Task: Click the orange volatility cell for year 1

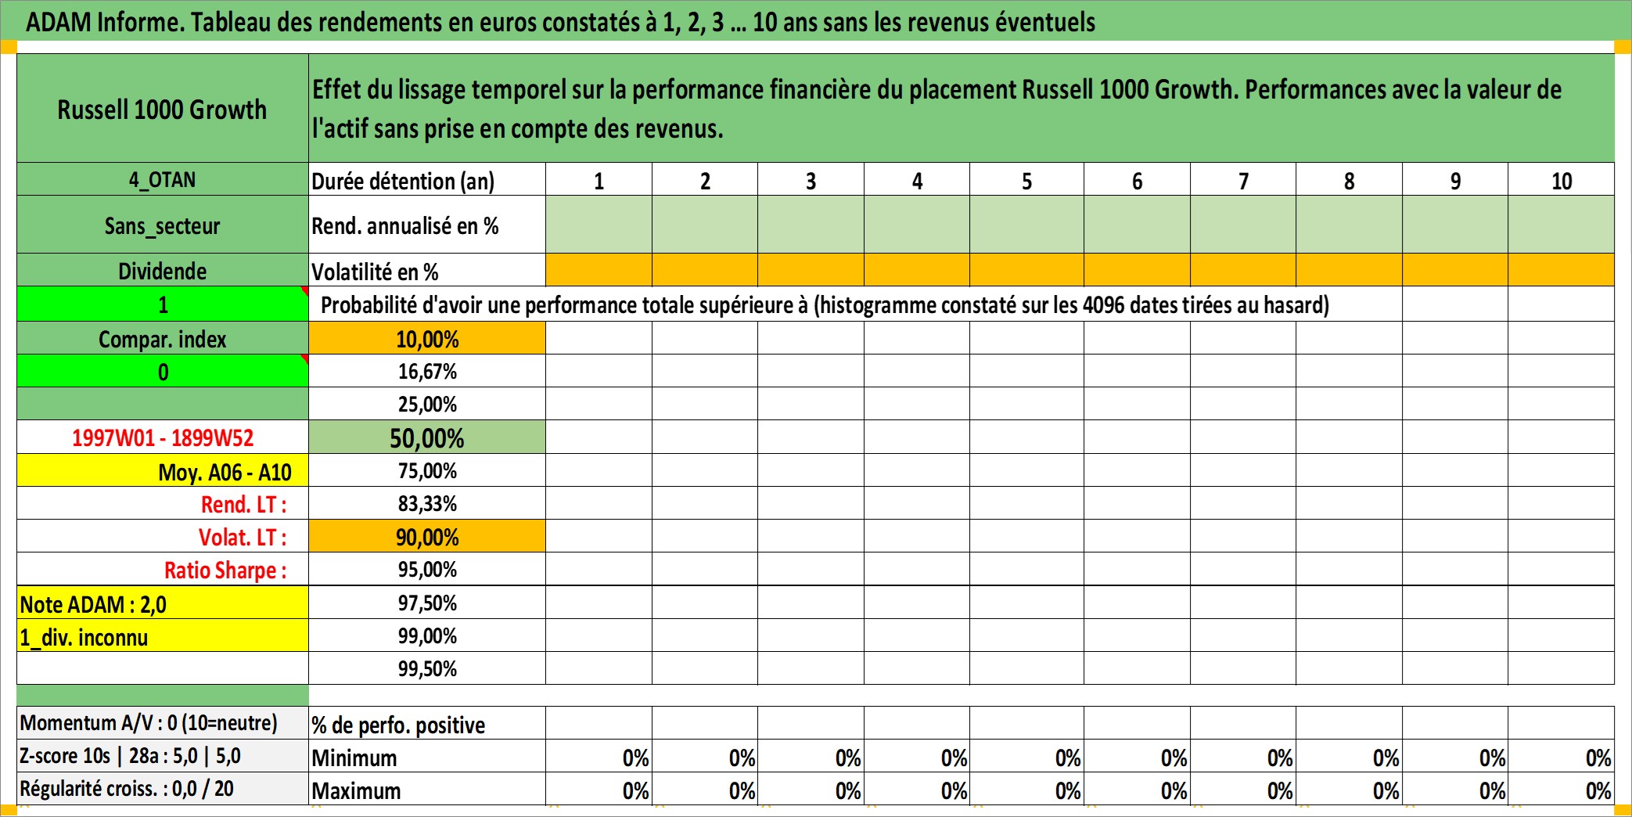Action: pos(599,270)
